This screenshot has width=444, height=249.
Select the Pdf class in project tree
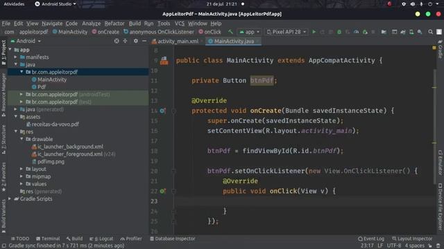42,87
